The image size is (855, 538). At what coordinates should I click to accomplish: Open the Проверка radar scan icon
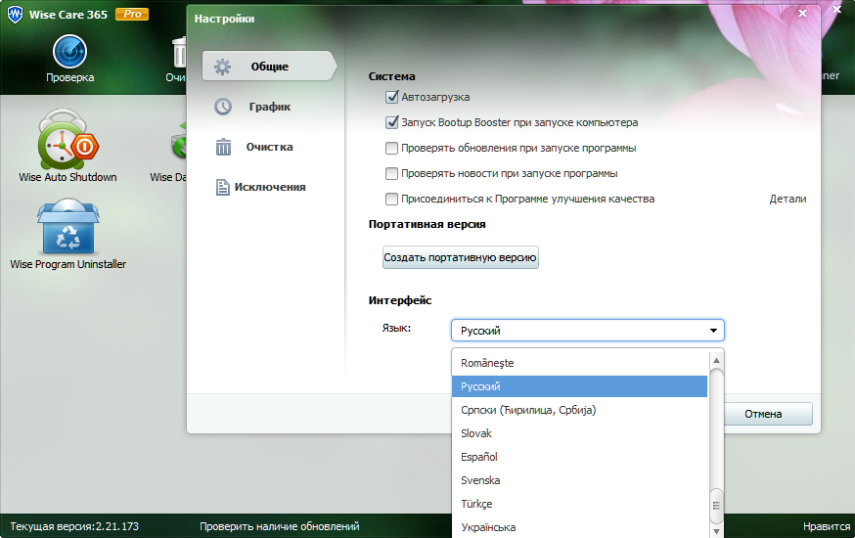tap(69, 52)
